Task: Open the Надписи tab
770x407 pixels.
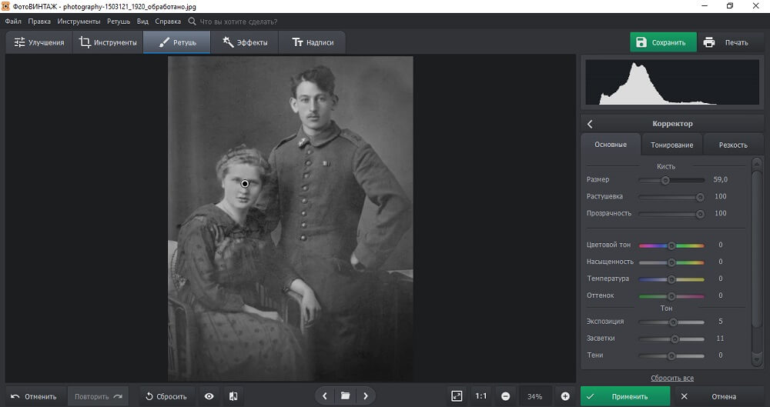Action: point(313,42)
